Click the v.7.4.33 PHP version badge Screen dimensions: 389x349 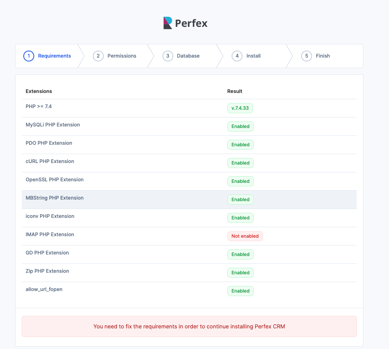click(240, 108)
